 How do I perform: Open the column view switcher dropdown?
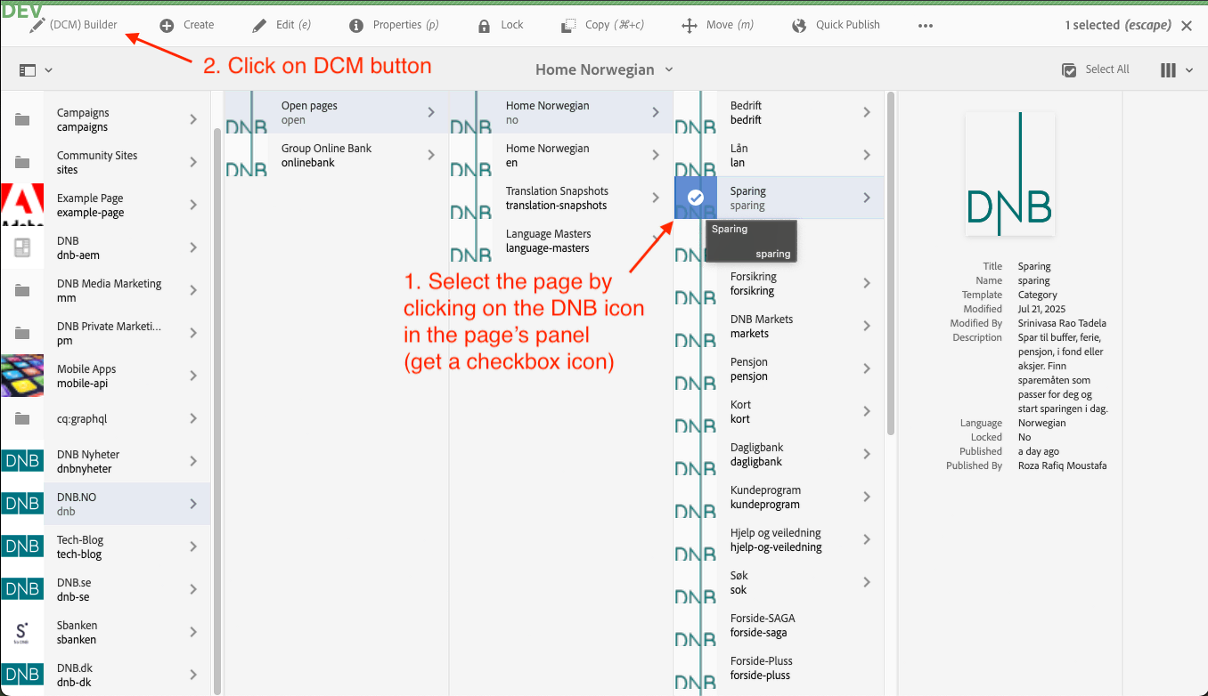[x=1176, y=69]
